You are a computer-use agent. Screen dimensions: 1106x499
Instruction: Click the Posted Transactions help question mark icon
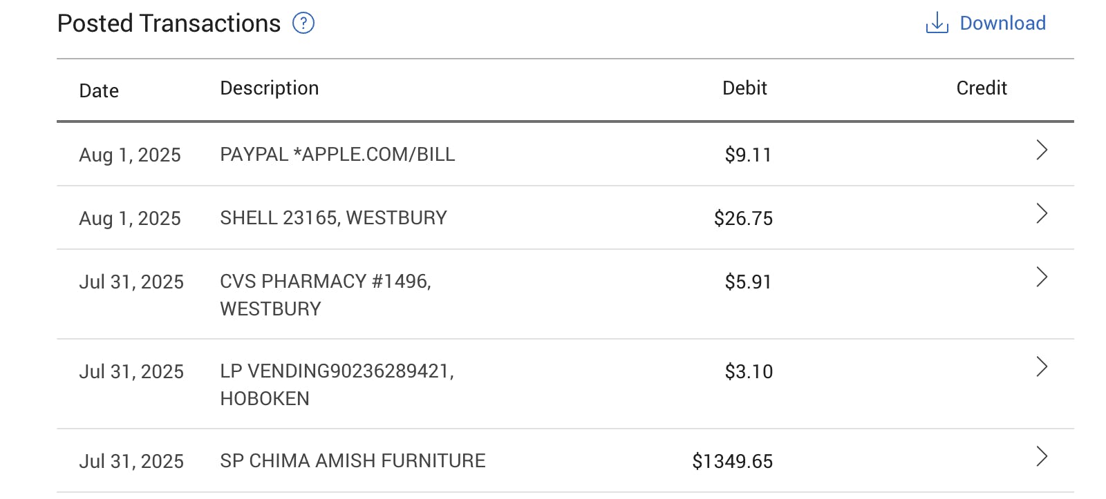tap(303, 23)
